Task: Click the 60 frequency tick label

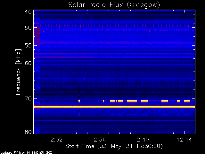Action: pos(28,63)
